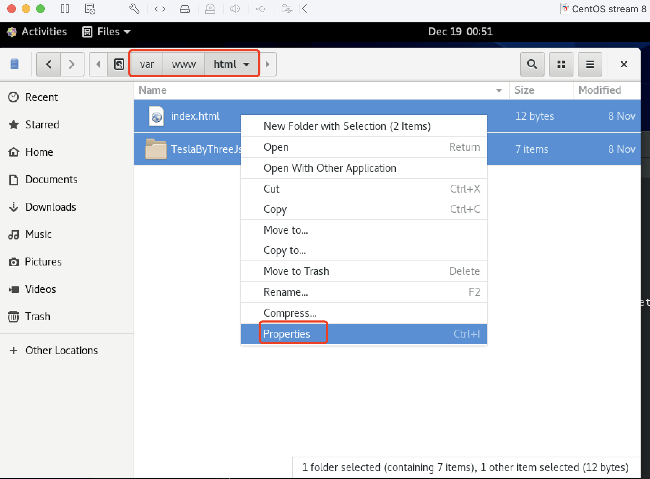Screen dimensions: 650x479
Task: Navigate to the var path segment
Action: click(147, 64)
